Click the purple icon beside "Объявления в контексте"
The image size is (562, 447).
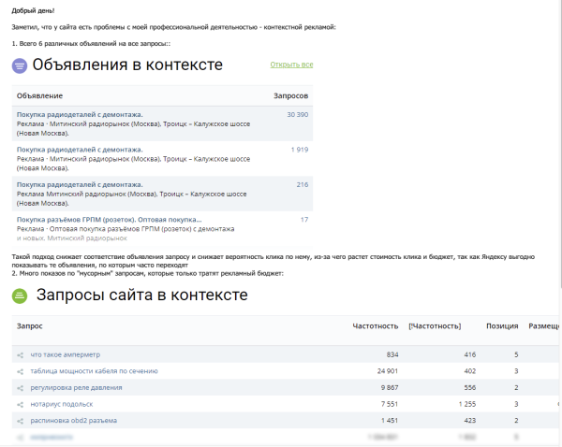[20, 65]
